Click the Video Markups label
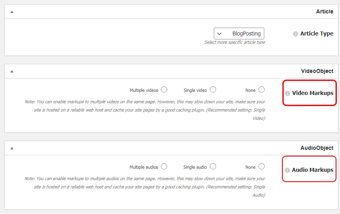This screenshot has width=340, height=214. pos(313,93)
